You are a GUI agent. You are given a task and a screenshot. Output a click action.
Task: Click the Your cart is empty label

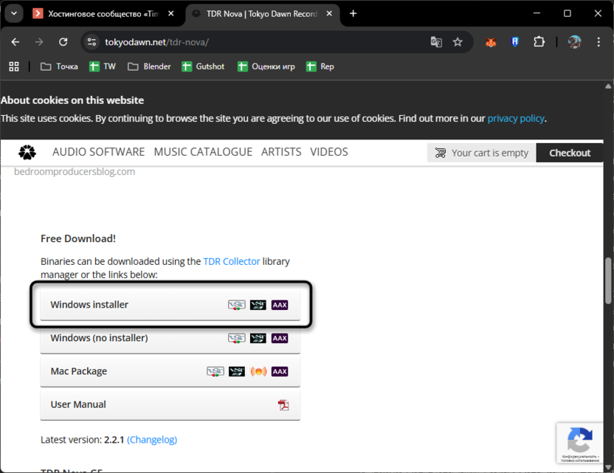click(x=490, y=153)
